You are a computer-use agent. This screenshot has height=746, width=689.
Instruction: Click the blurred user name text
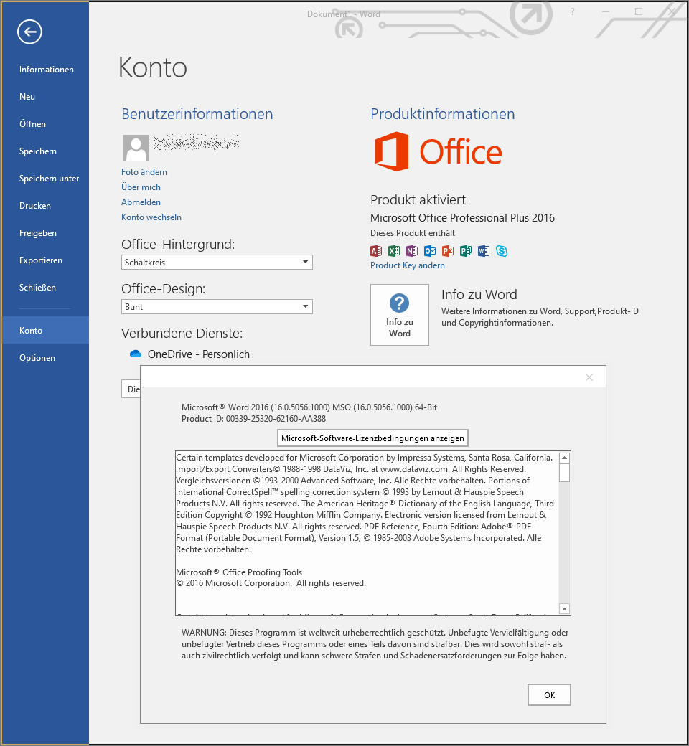coord(196,142)
